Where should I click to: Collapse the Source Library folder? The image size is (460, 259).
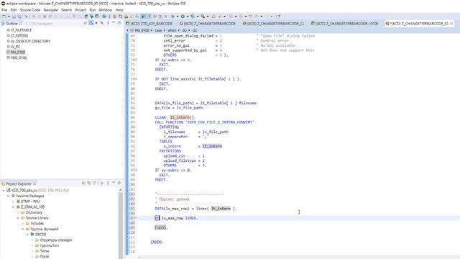click(x=18, y=218)
